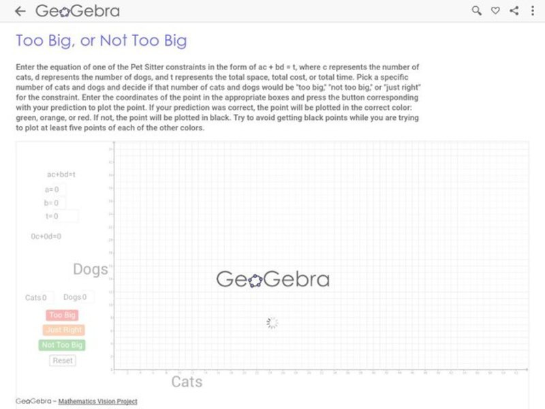Viewport: 545px width, 409px height.
Task: Click the GeoGebra watermark in the graph area
Action: [275, 279]
